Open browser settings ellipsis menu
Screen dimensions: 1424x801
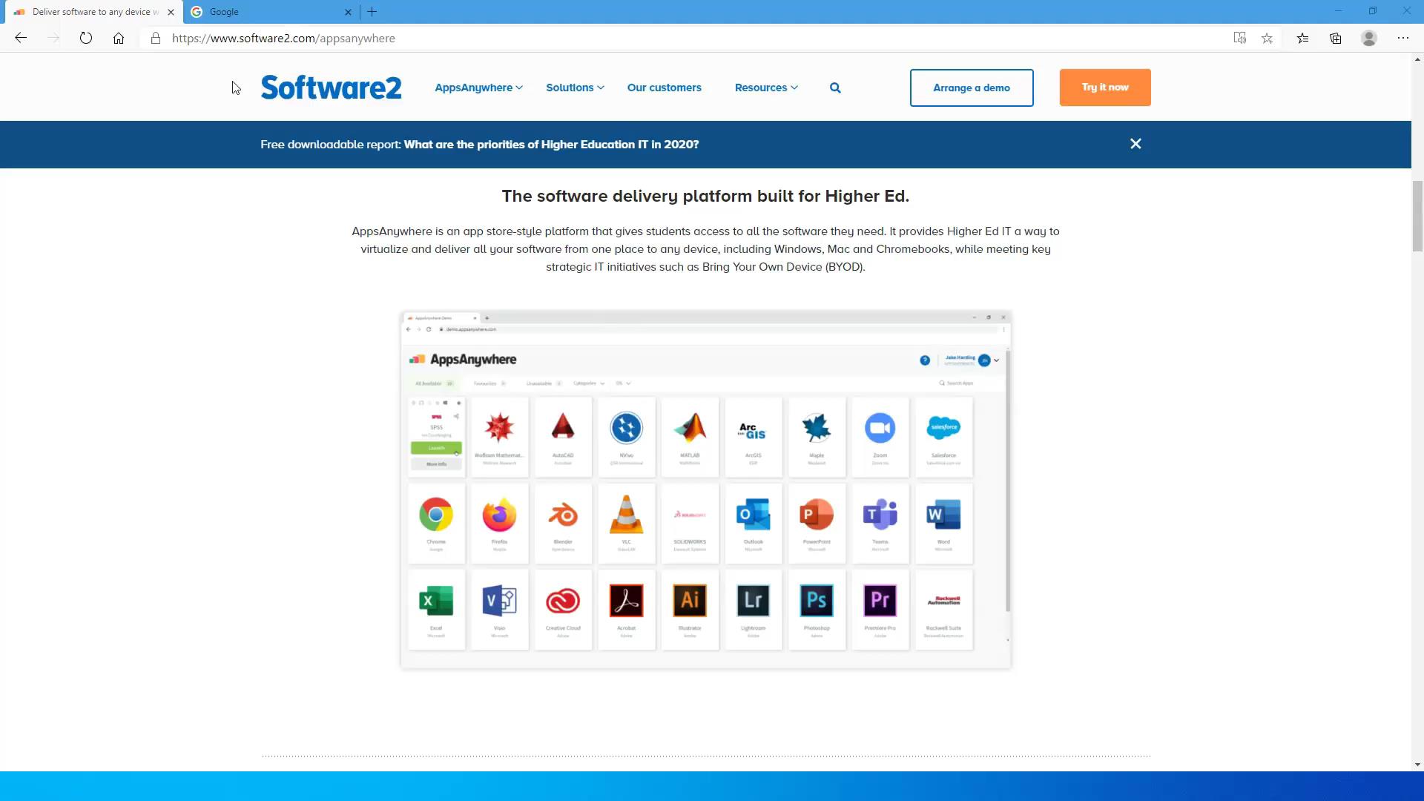coord(1403,38)
